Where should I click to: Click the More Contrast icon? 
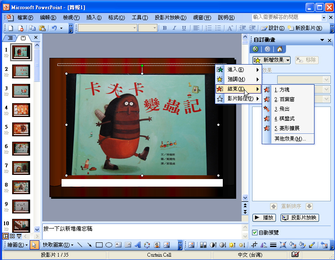pos(213,244)
